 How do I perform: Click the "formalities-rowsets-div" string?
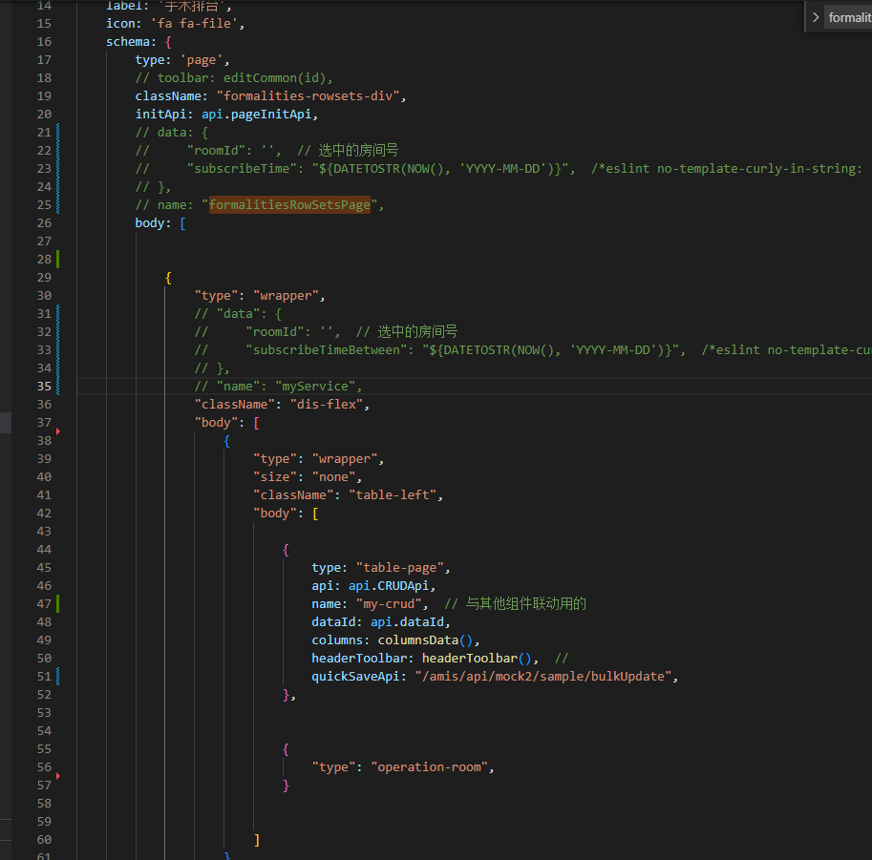click(308, 96)
